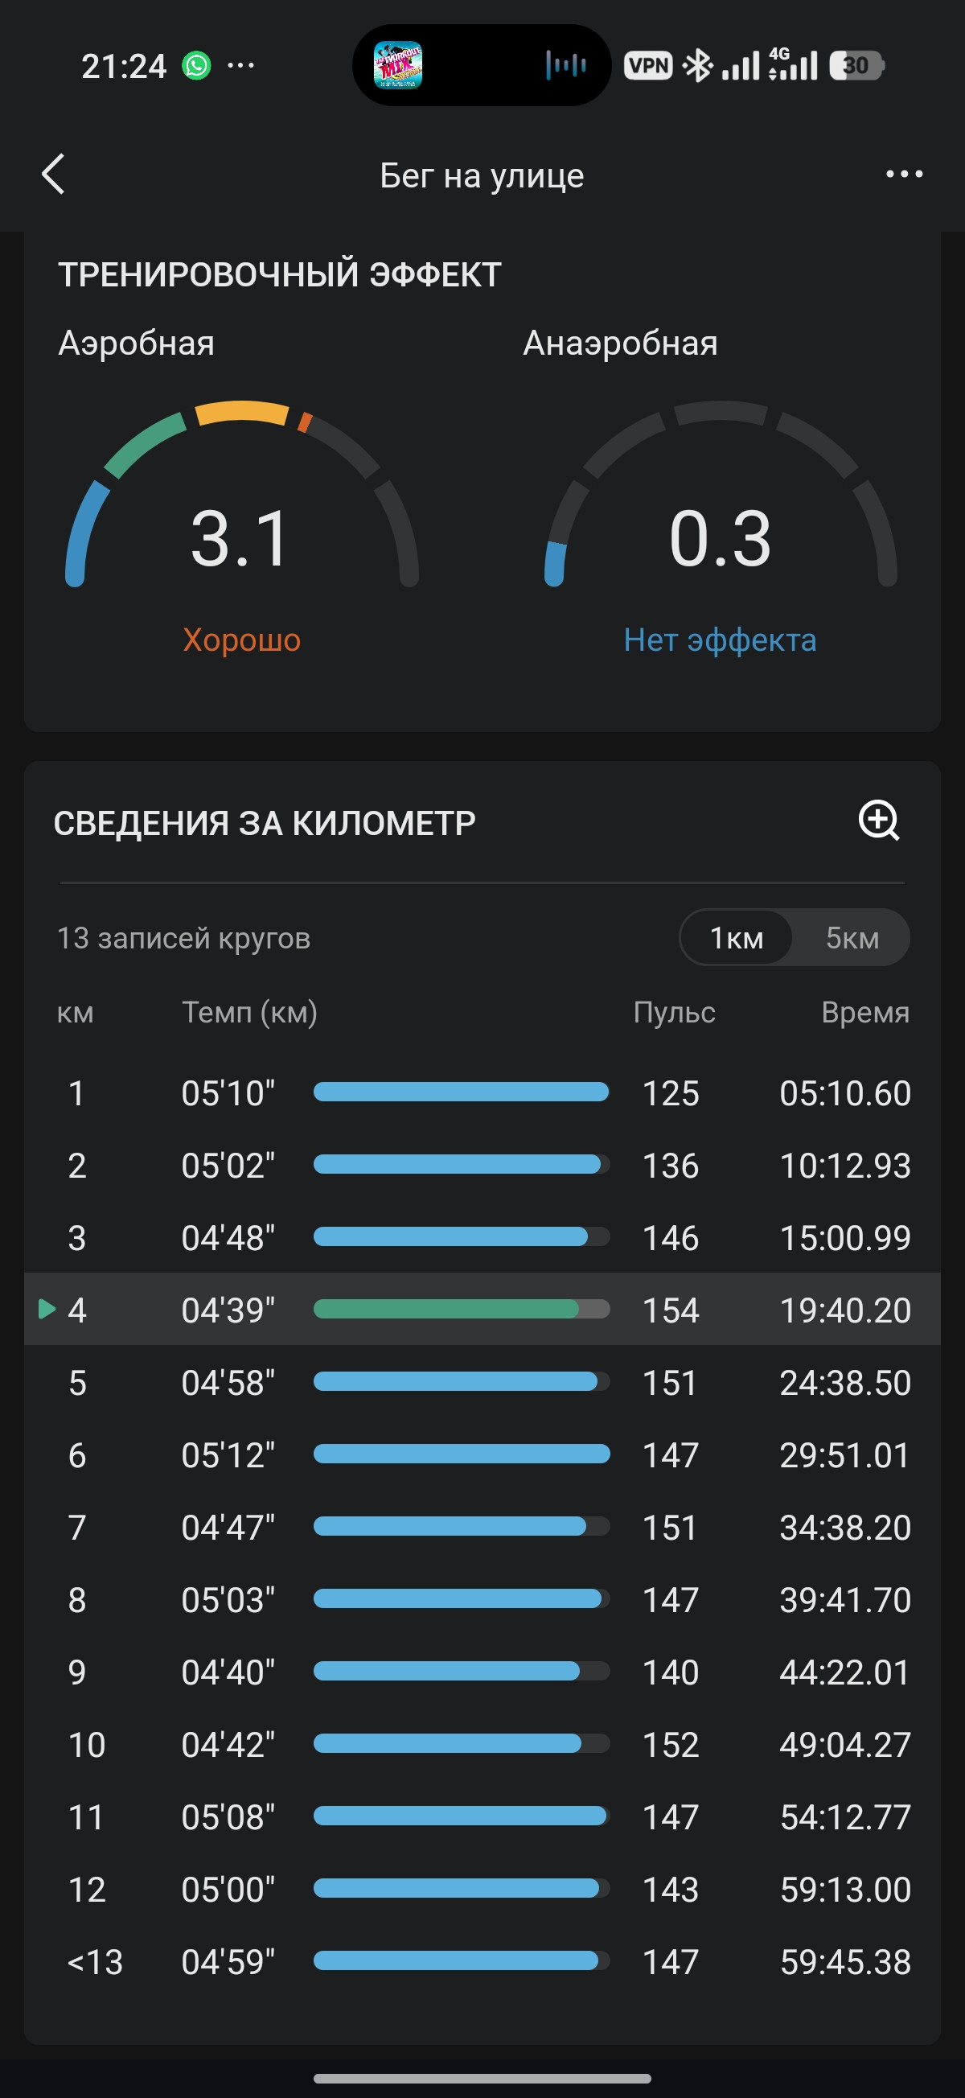Tap the 'Хорошо' aerobic rating label
The height and width of the screenshot is (2098, 965).
(242, 640)
